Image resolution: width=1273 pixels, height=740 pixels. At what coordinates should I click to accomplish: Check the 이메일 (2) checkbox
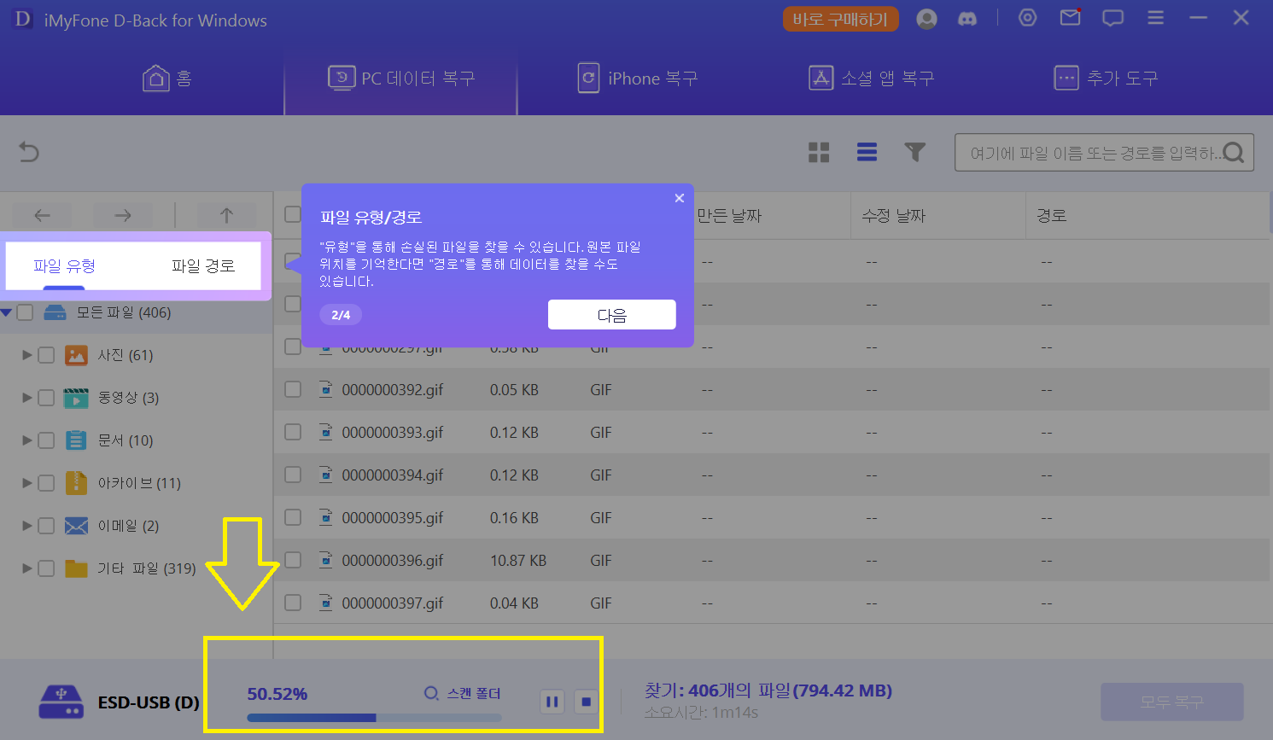point(46,526)
